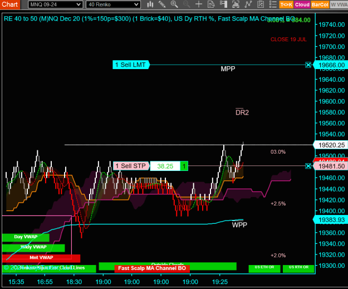This screenshot has height=289, width=348.
Task: Toggle the W VWA gray button
Action: 339,4
